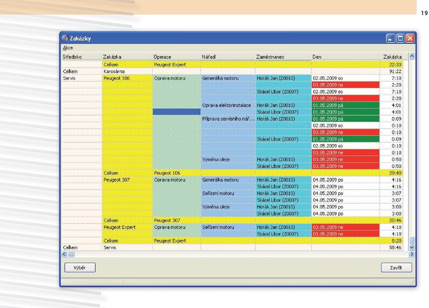Click the Zakázky window title icon
The height and width of the screenshot is (308, 429).
coord(64,38)
